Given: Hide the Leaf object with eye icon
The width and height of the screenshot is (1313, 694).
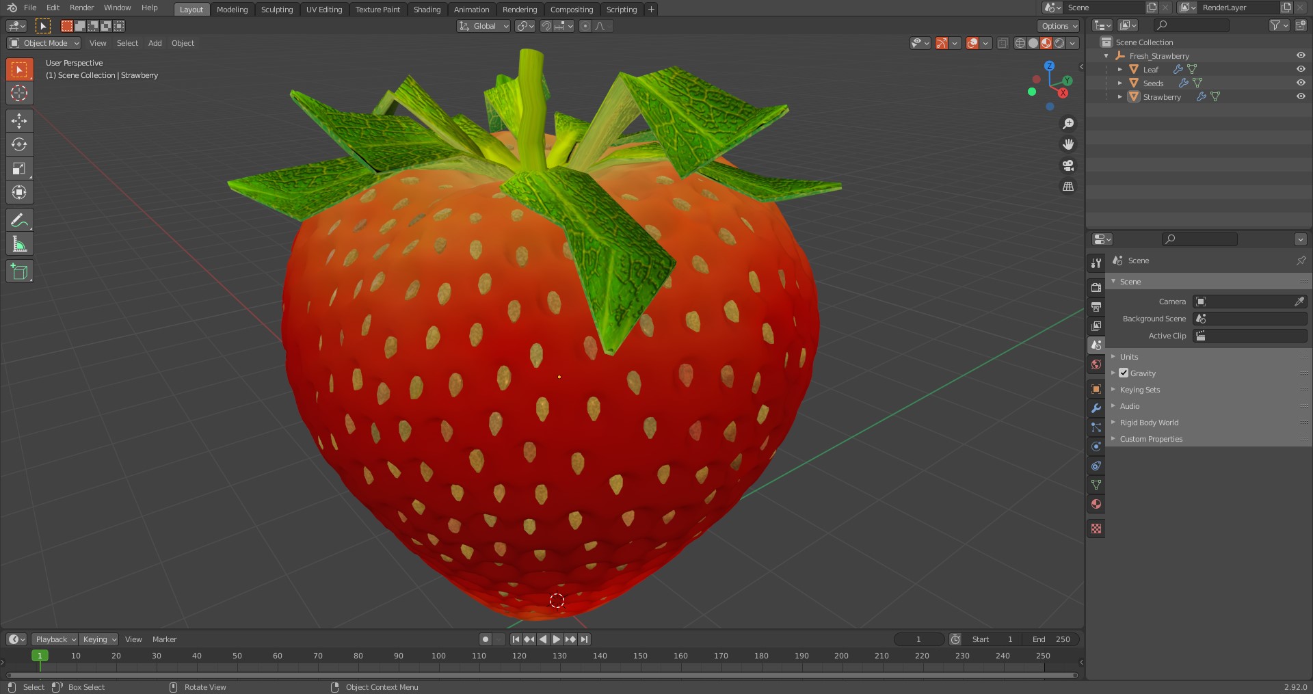Looking at the screenshot, I should tap(1301, 69).
